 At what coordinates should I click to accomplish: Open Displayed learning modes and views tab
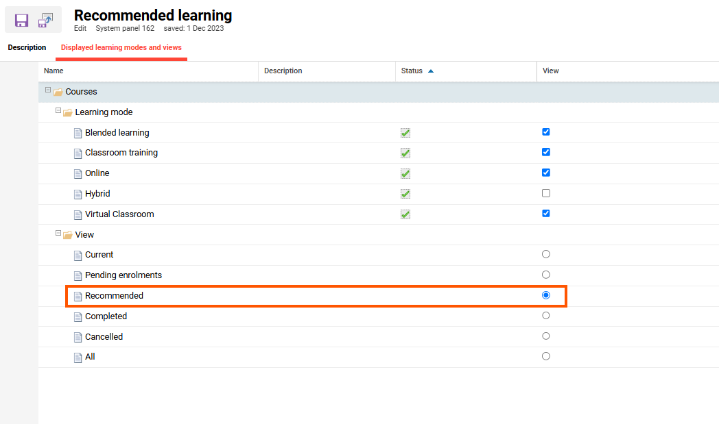pos(121,48)
